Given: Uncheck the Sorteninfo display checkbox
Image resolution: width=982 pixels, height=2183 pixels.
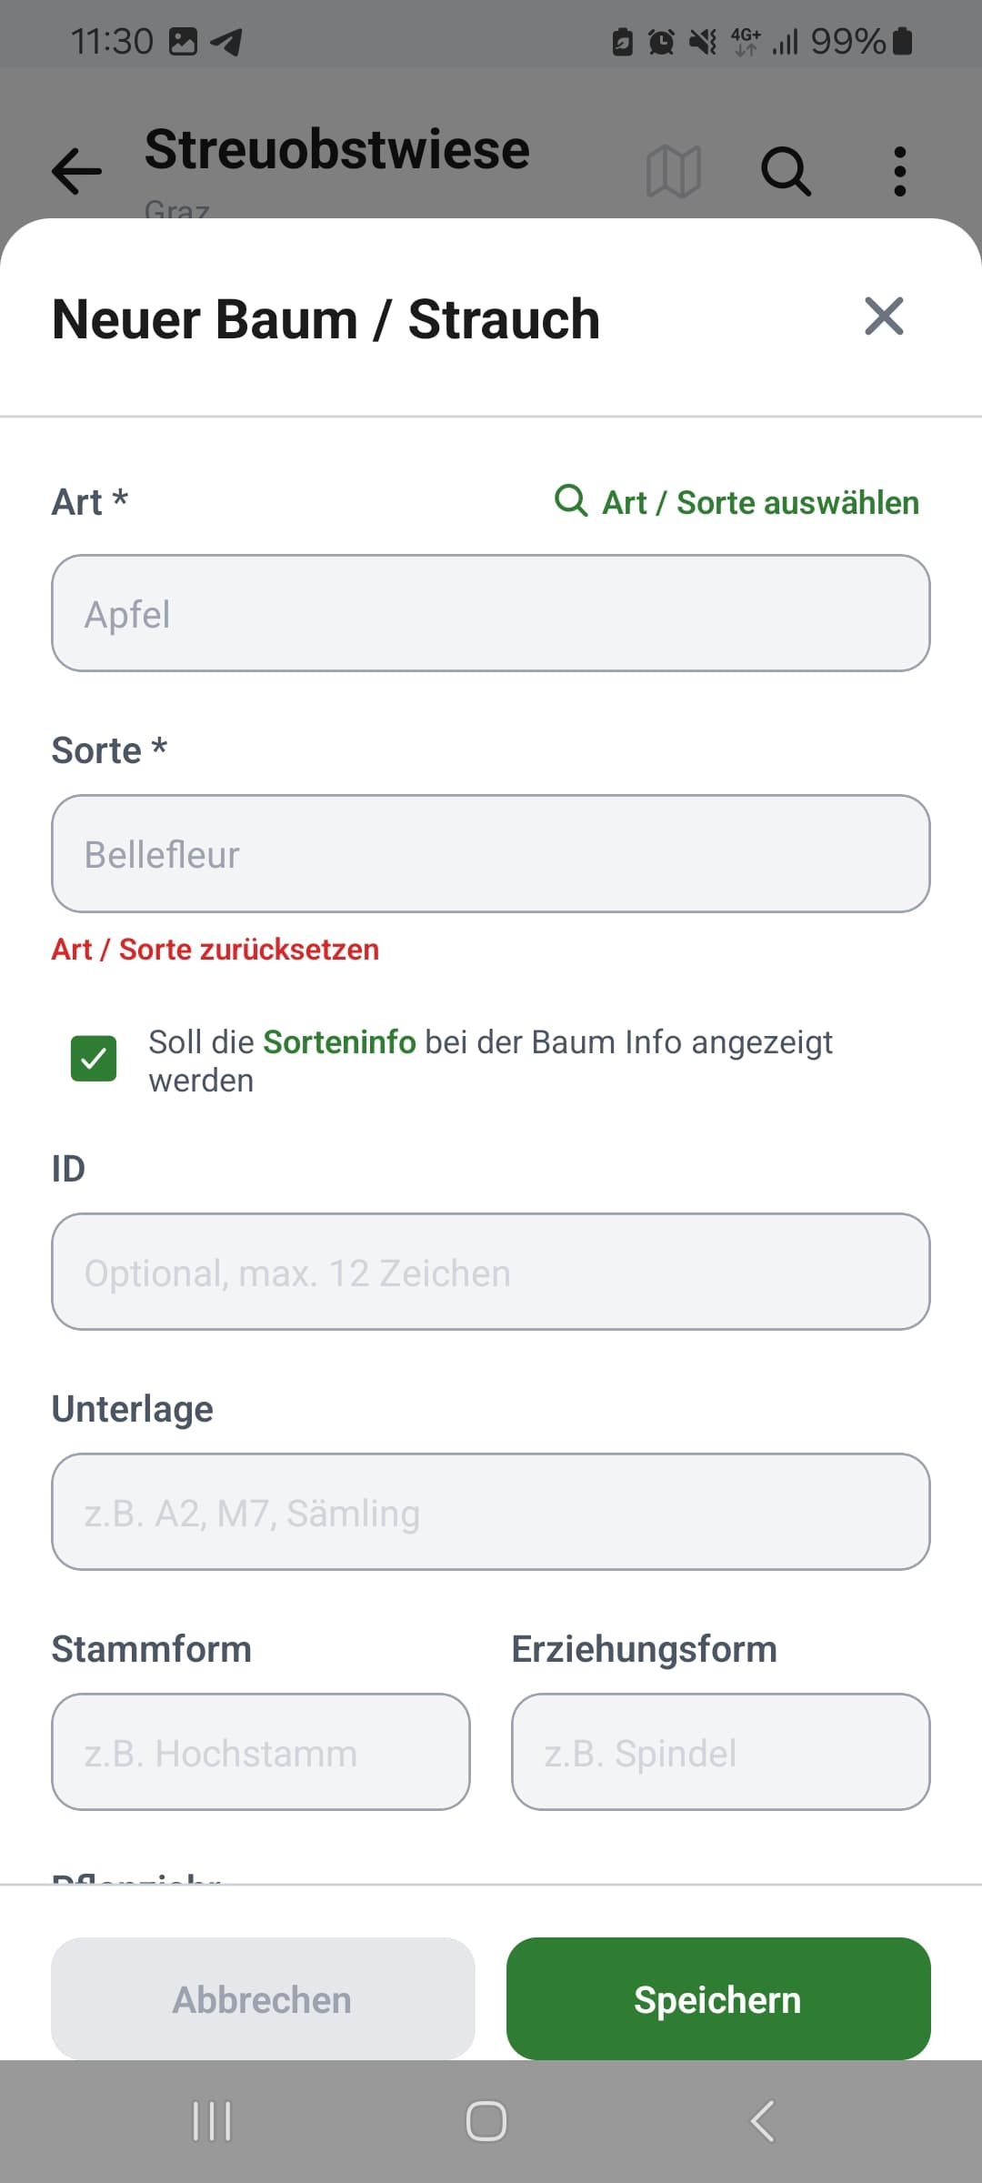Looking at the screenshot, I should (94, 1059).
